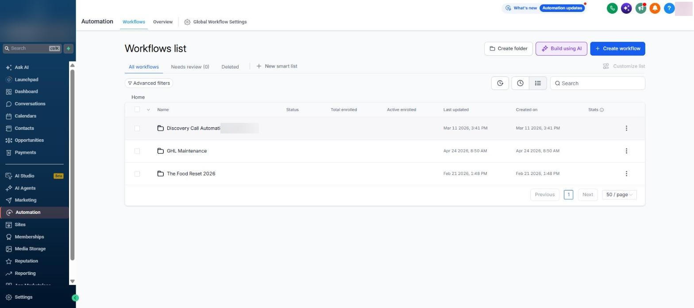Focus sidebar Search field
The image size is (694, 308).
click(32, 49)
